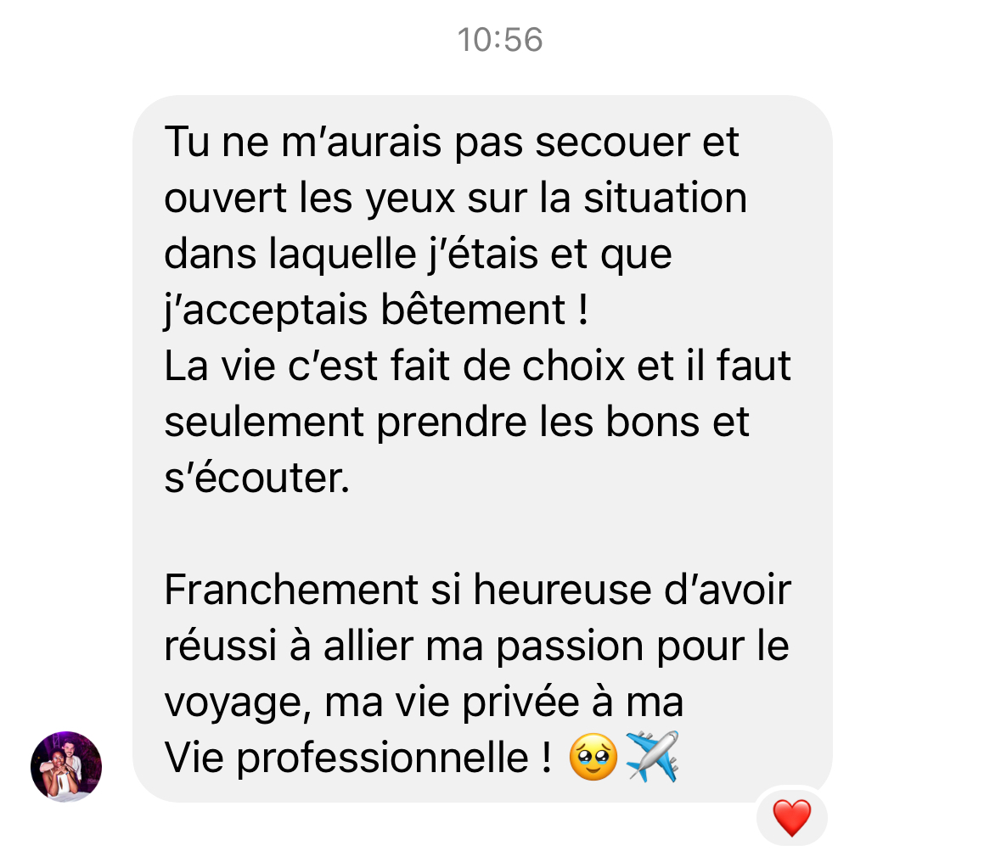
Task: Click the text "j'acceptais bêtement !"
Action: 376,311
